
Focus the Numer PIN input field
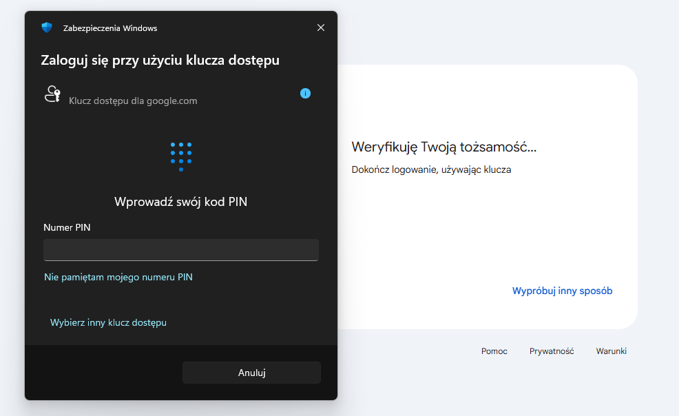coord(181,250)
